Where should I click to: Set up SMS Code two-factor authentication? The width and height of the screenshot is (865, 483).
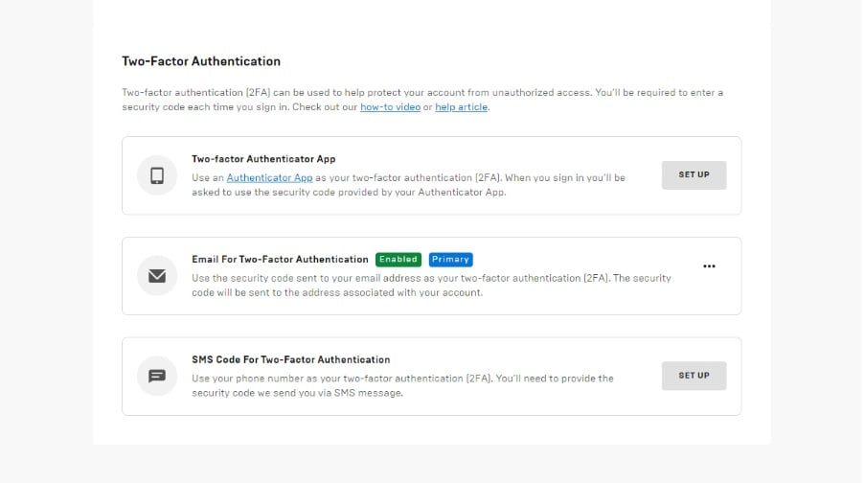pos(694,376)
